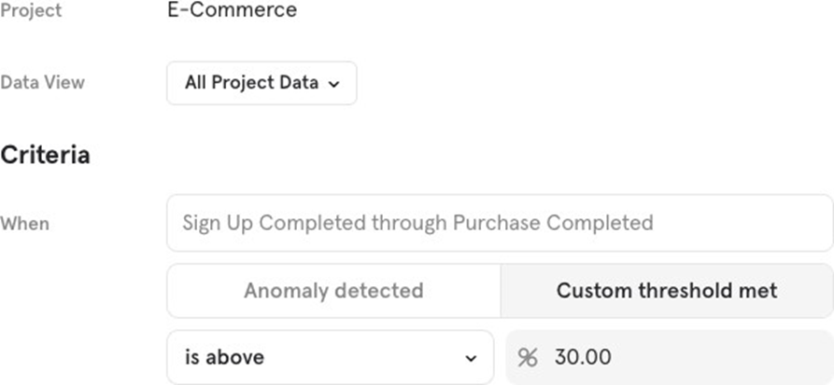Click the Project label
834x385 pixels.
(31, 11)
